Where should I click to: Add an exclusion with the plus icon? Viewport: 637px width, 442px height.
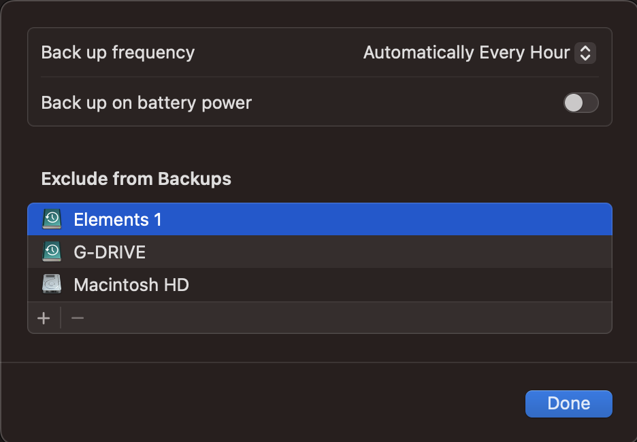[44, 318]
